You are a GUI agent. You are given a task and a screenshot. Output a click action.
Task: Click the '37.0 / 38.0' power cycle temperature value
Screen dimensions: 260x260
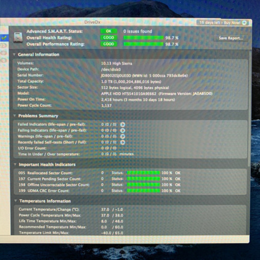coord(112,215)
